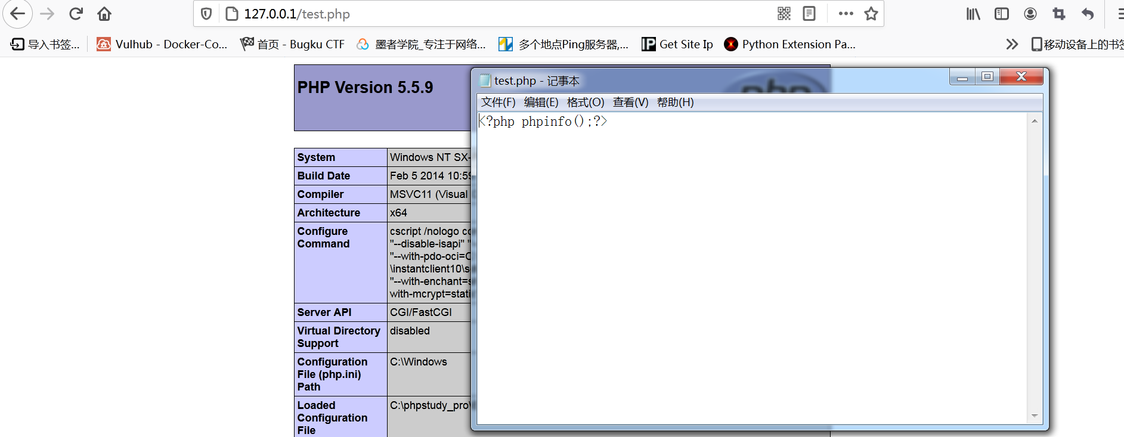Open the page actions three-dot menu
Image resolution: width=1124 pixels, height=437 pixels.
pyautogui.click(x=846, y=14)
